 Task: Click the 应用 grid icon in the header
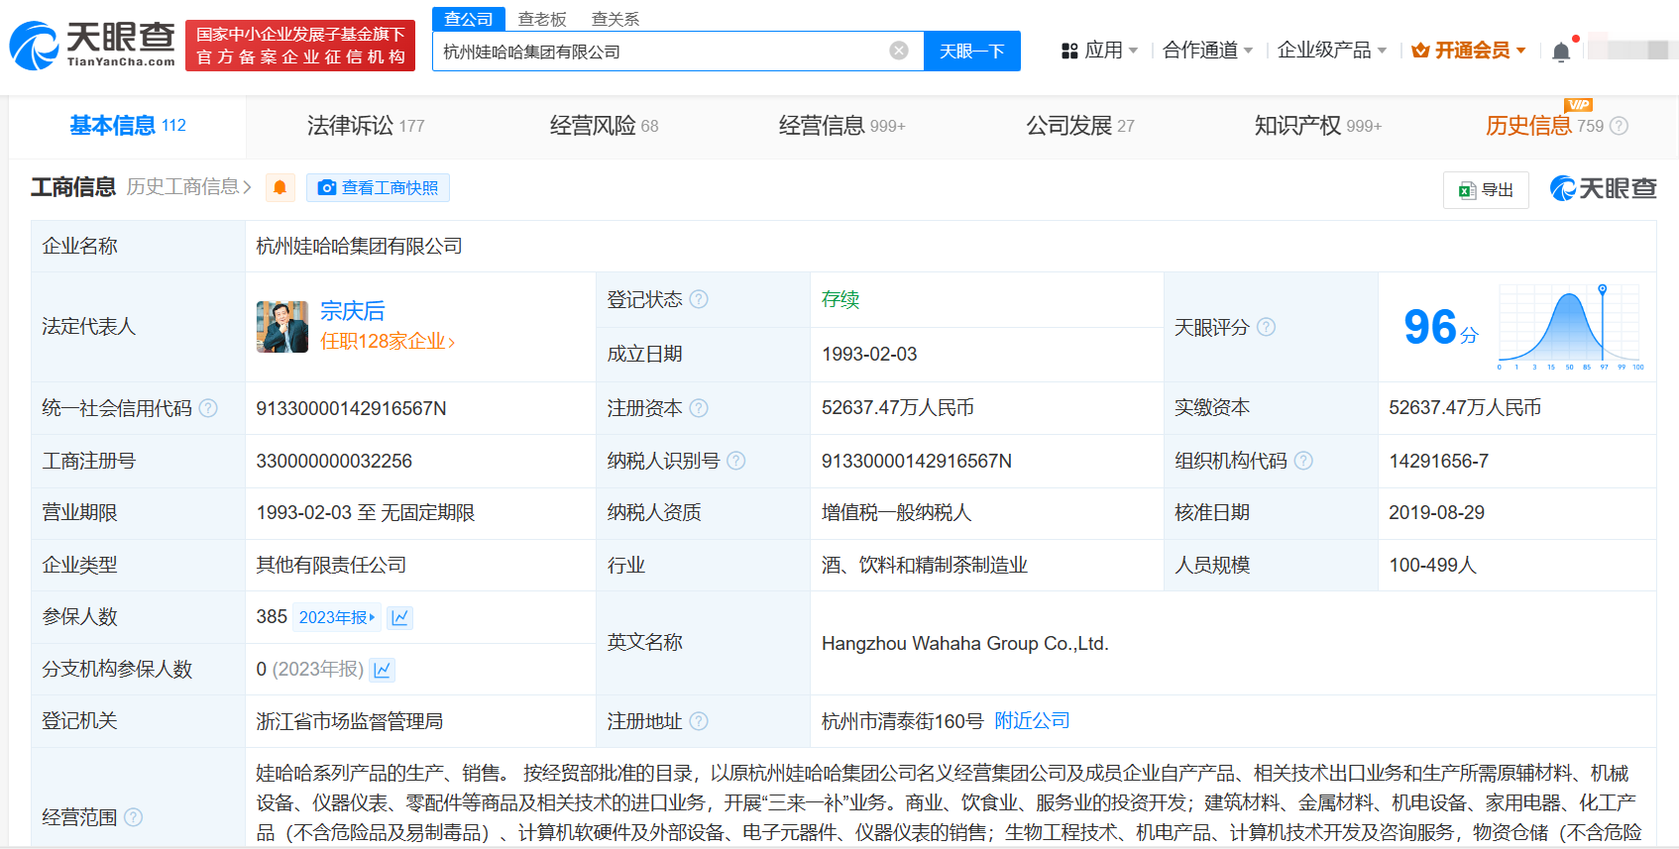tap(1069, 51)
